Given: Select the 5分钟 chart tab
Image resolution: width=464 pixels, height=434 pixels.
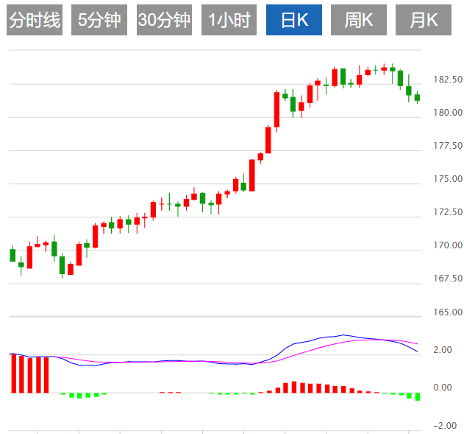Looking at the screenshot, I should tap(99, 21).
